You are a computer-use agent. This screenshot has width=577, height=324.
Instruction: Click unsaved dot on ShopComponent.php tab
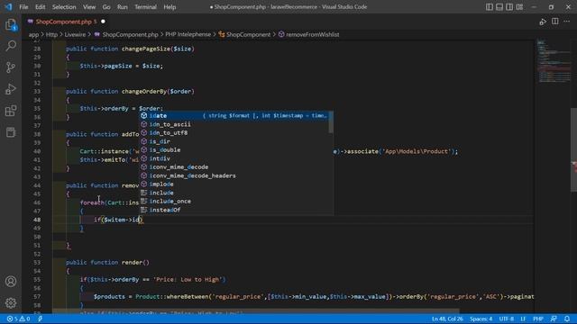(x=103, y=22)
